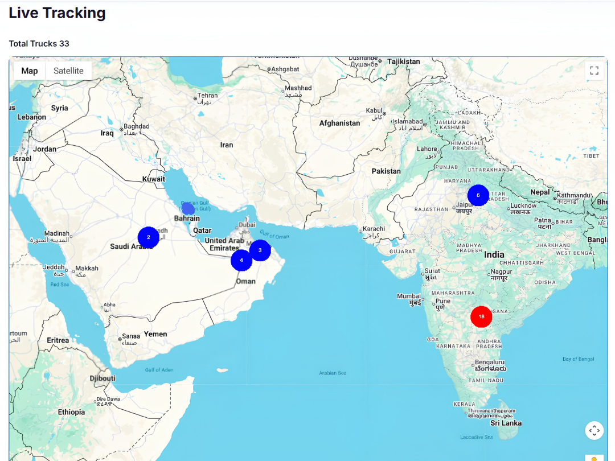The height and width of the screenshot is (461, 615).
Task: Open map camera pan controls button
Action: (x=594, y=430)
